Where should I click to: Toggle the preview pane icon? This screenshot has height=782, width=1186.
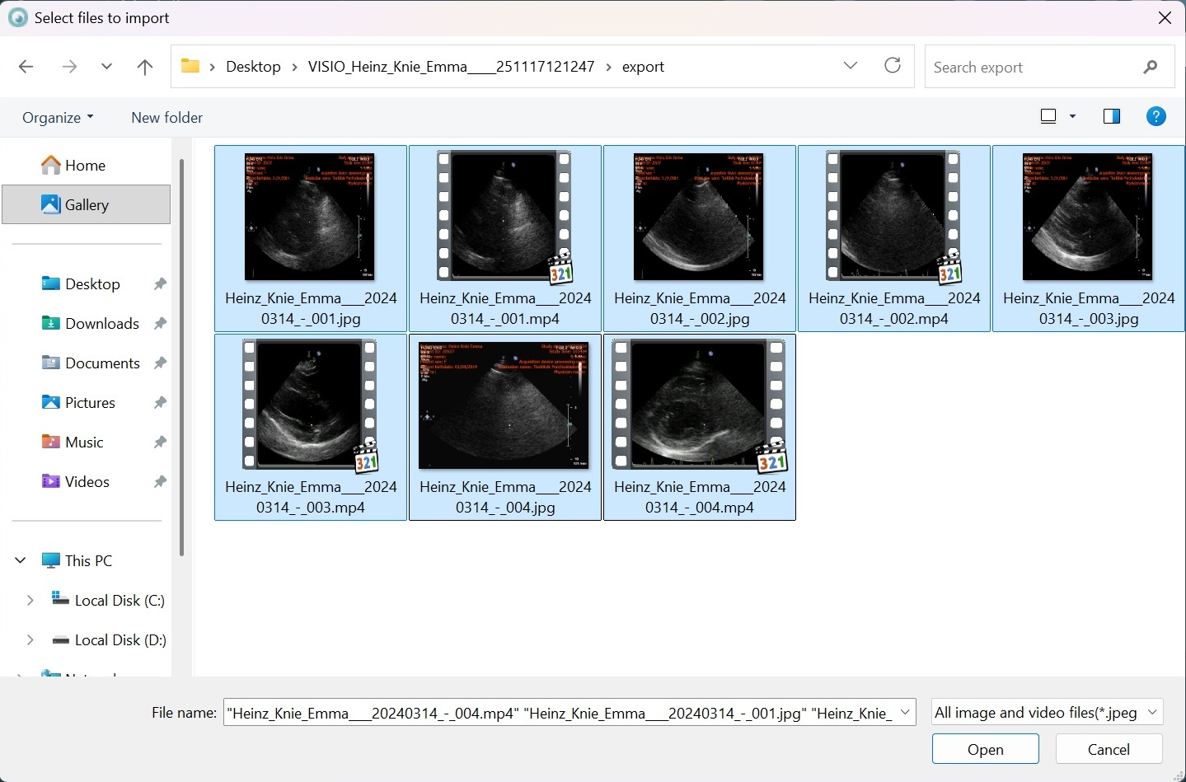1111,117
